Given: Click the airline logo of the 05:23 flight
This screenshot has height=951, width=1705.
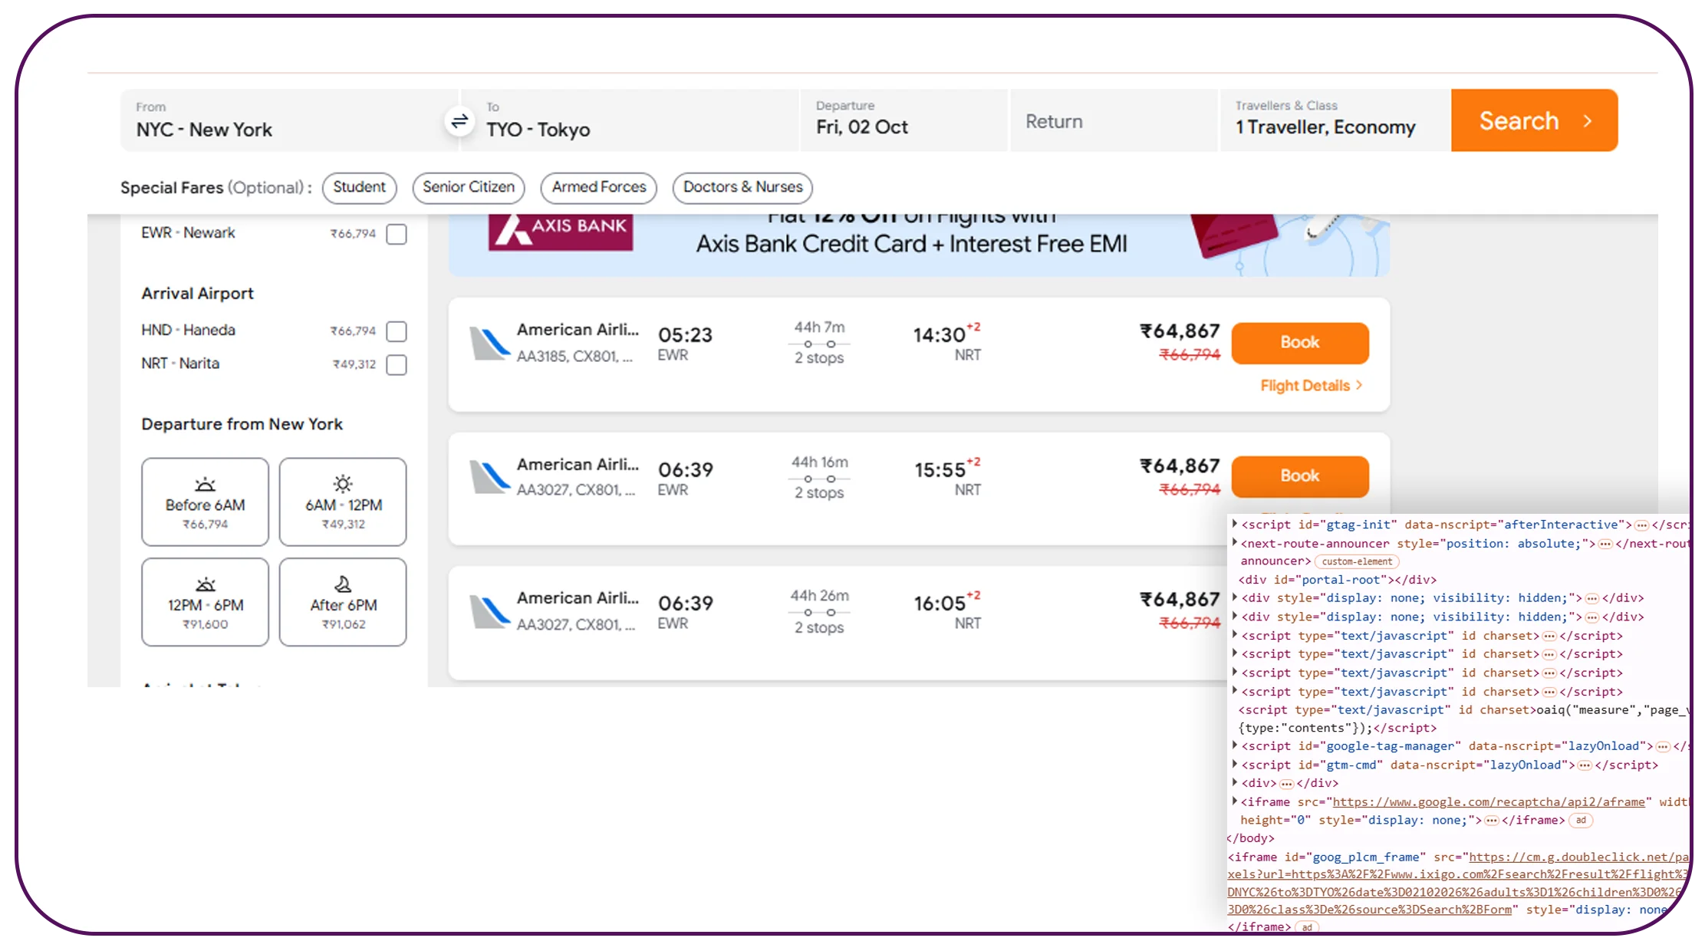Looking at the screenshot, I should tap(489, 343).
